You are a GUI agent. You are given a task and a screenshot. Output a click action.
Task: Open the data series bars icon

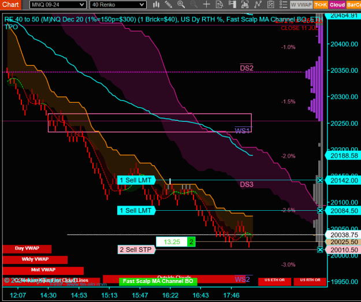245,5
